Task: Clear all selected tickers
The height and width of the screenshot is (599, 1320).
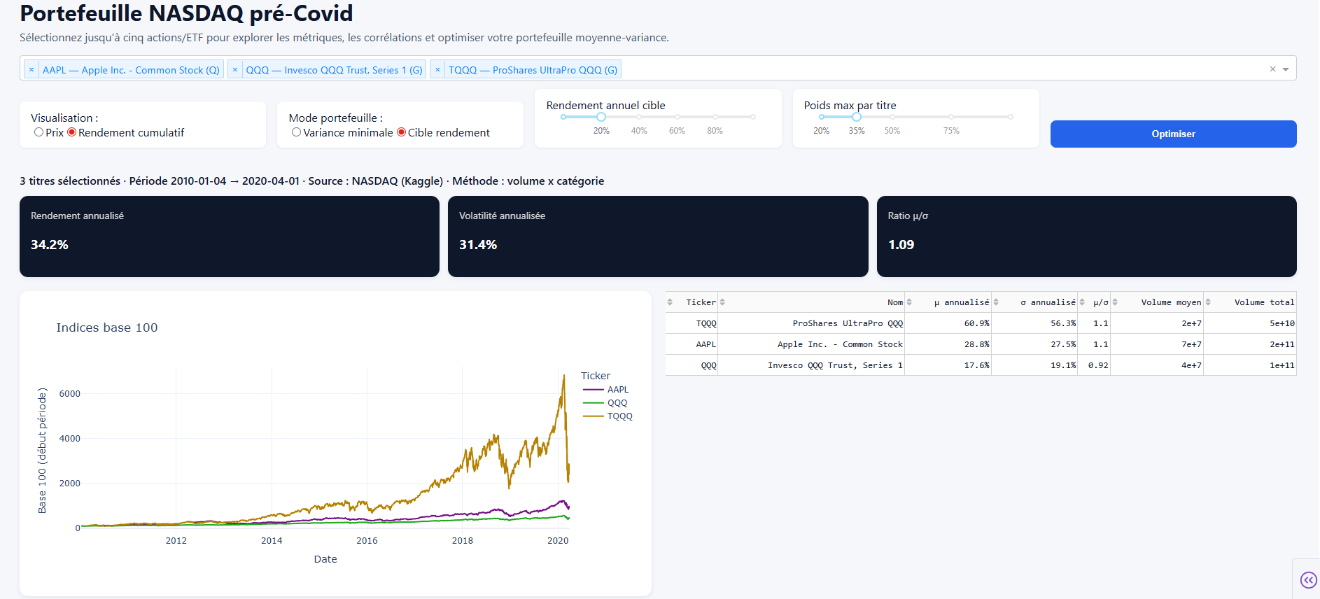Action: (x=1272, y=69)
